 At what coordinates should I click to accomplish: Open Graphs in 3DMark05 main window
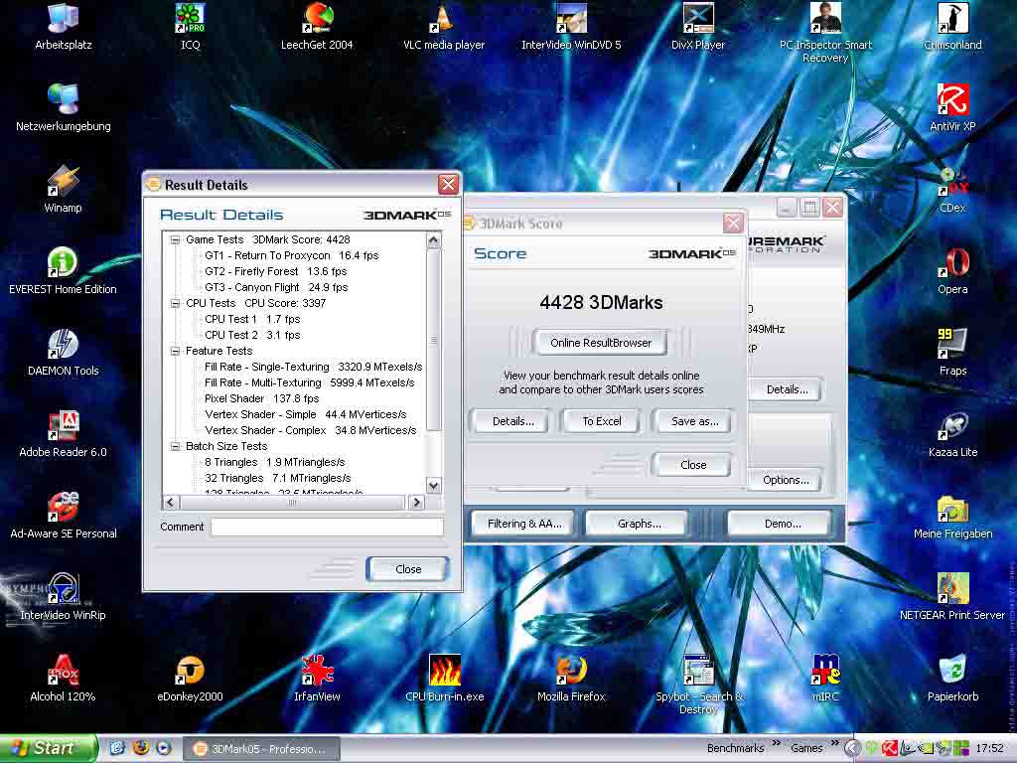pyautogui.click(x=639, y=524)
